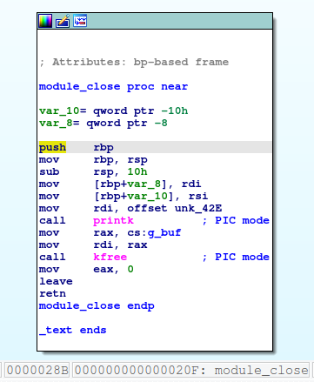Click the edit node pencil icon
The height and width of the screenshot is (382, 314).
pos(63,21)
